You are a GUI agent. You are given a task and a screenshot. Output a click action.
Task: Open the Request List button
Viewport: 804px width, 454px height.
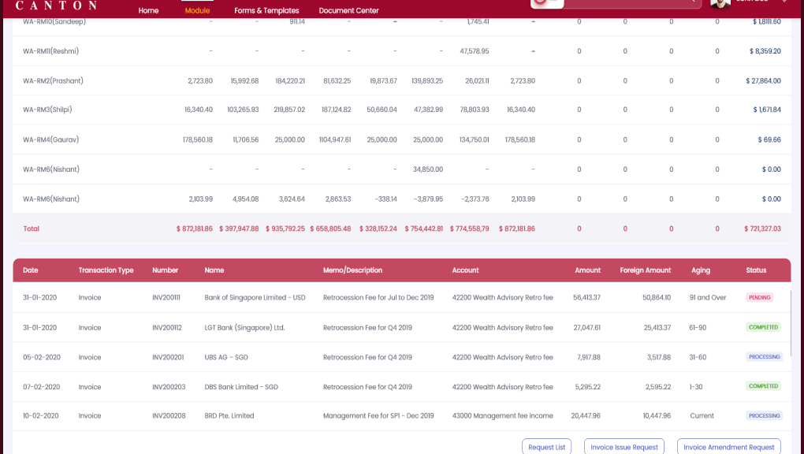point(546,447)
